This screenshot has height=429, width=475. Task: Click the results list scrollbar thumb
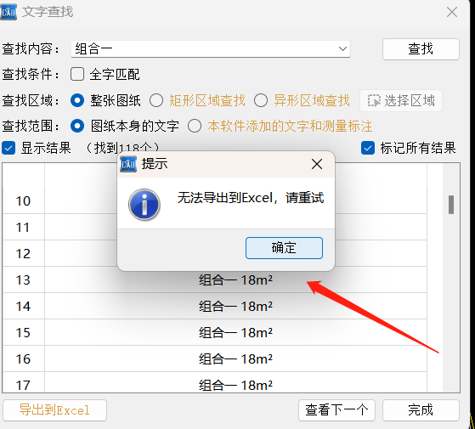pyautogui.click(x=451, y=205)
